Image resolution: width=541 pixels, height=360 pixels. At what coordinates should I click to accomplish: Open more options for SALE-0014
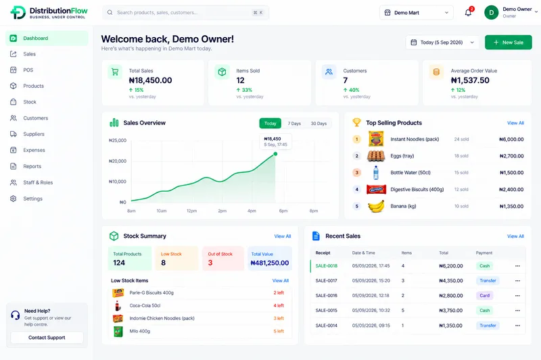517,326
